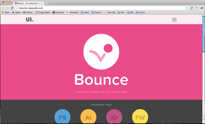Expand the Popular bookmarks folder
Viewport: 205px width, 124px height.
(97, 12)
